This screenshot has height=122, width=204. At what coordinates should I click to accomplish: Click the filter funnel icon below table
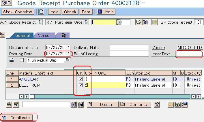16,104
